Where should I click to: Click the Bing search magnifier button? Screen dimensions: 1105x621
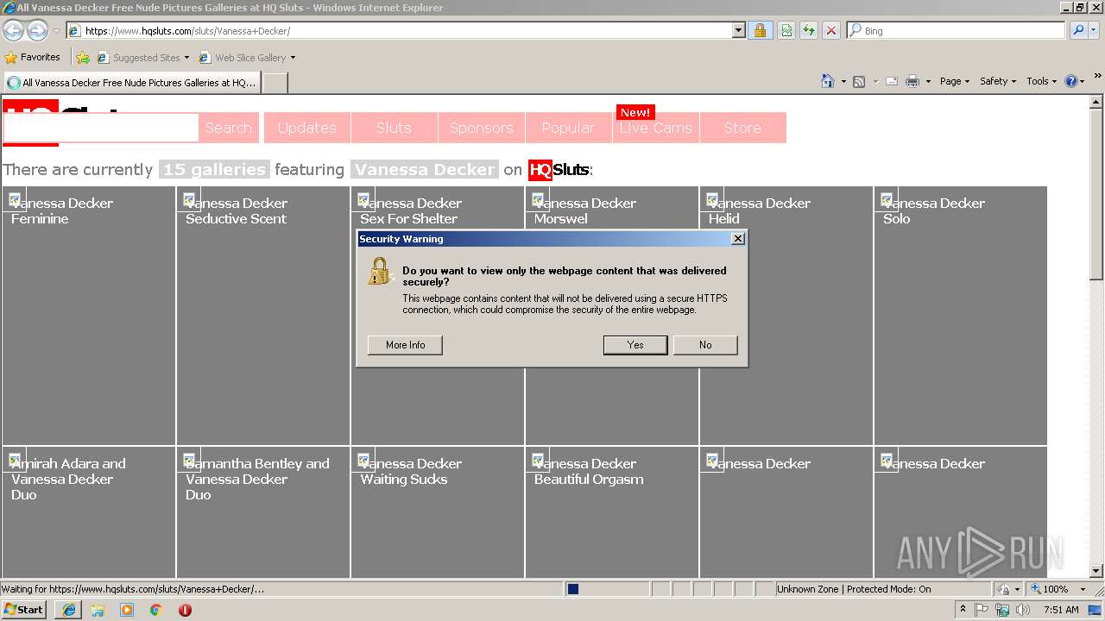(x=1078, y=30)
